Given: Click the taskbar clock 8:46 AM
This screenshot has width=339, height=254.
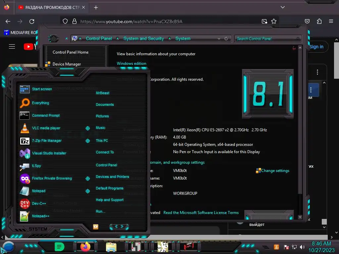Looking at the screenshot, I should (x=321, y=244).
